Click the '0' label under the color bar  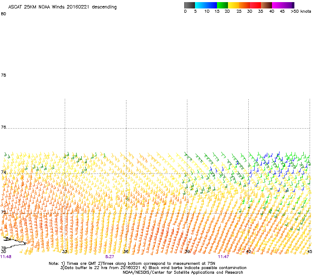click(185, 11)
